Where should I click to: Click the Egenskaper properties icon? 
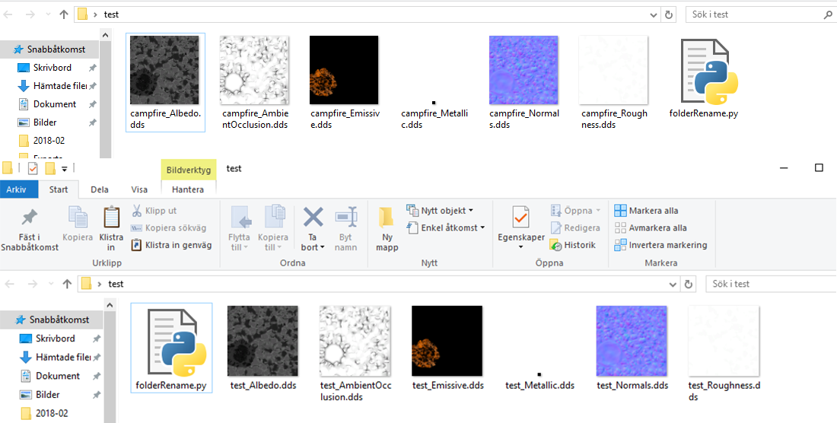(x=521, y=217)
